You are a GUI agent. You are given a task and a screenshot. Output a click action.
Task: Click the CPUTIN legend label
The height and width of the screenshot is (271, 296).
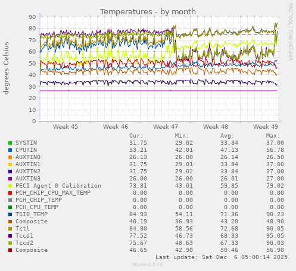coord(26,150)
